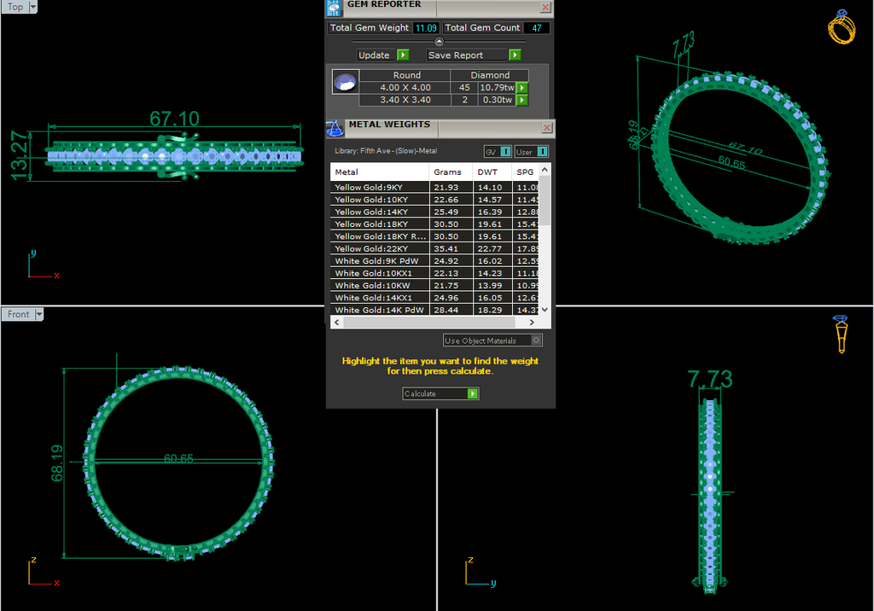The height and width of the screenshot is (611, 874).
Task: Click the Update button
Action: point(374,55)
